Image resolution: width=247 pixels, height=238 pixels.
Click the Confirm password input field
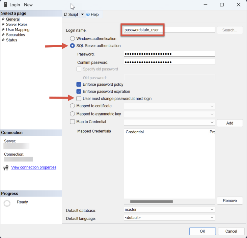click(169, 62)
